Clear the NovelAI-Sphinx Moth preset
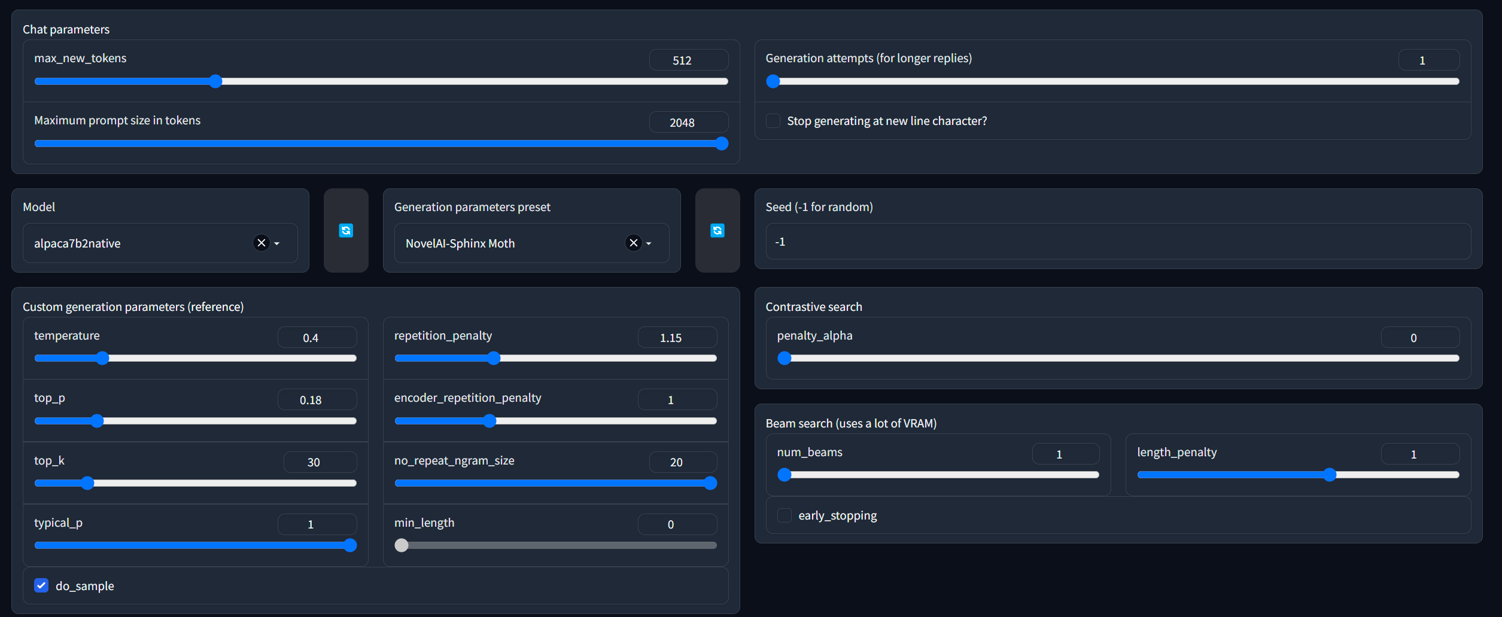 click(633, 243)
